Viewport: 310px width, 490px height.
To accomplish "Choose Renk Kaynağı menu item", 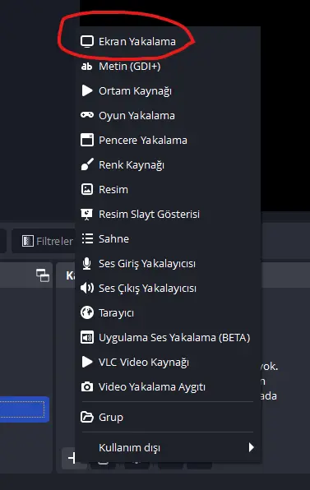I will coord(168,164).
